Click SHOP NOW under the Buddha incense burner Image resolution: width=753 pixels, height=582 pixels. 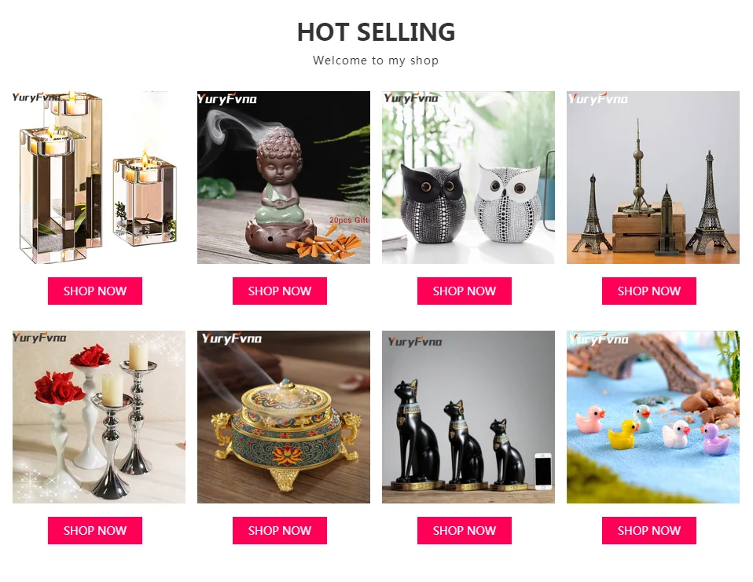[x=280, y=291]
